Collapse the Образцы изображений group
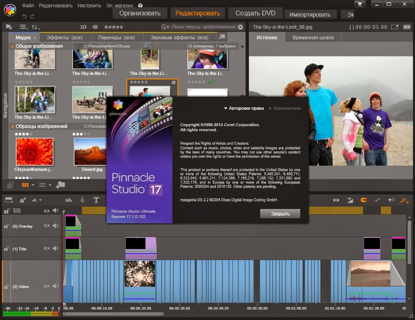The height and width of the screenshot is (320, 415). click(12, 127)
